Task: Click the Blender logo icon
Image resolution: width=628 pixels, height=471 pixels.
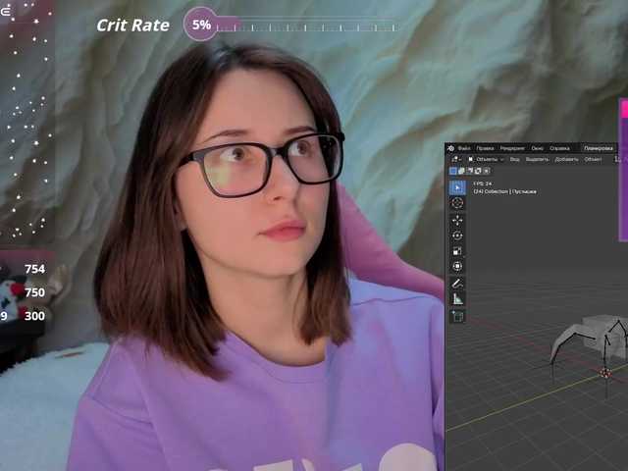Action: 450,148
